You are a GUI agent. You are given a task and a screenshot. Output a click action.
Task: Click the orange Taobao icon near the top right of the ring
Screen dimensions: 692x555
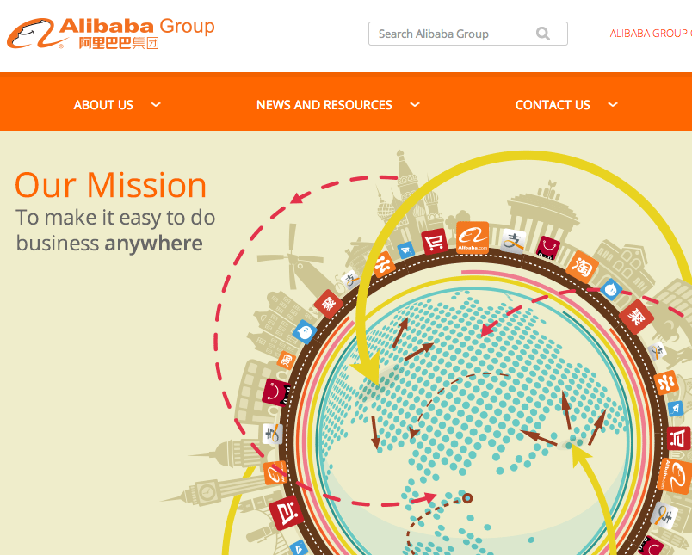tap(582, 266)
